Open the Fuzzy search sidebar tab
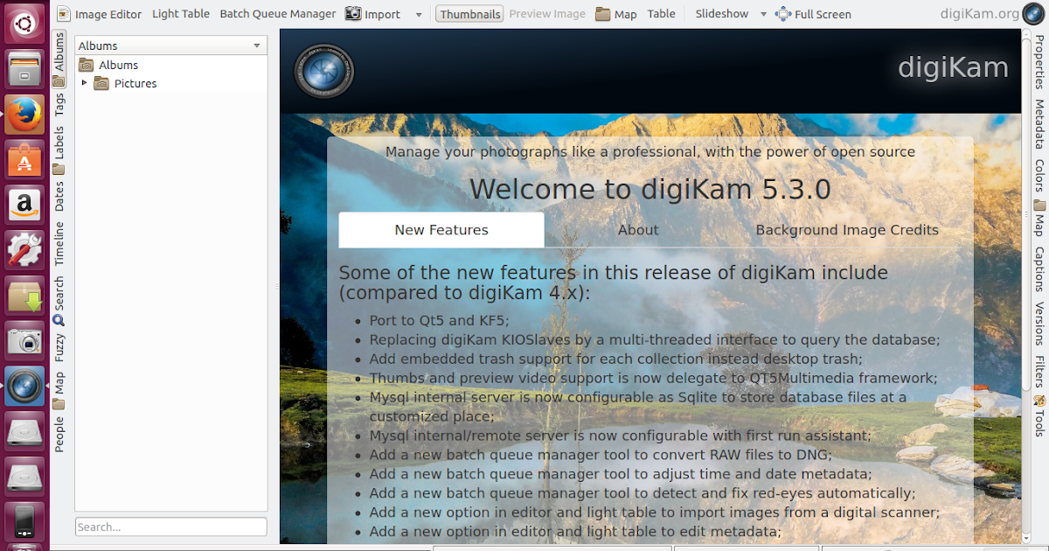The width and height of the screenshot is (1049, 551). coord(59,348)
